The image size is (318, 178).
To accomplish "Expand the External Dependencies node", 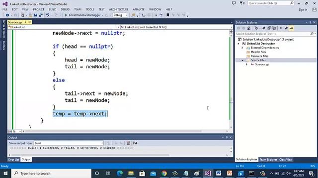I will coord(242,48).
